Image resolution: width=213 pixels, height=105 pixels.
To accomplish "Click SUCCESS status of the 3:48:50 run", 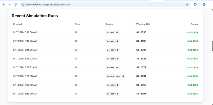I will click(192, 32).
